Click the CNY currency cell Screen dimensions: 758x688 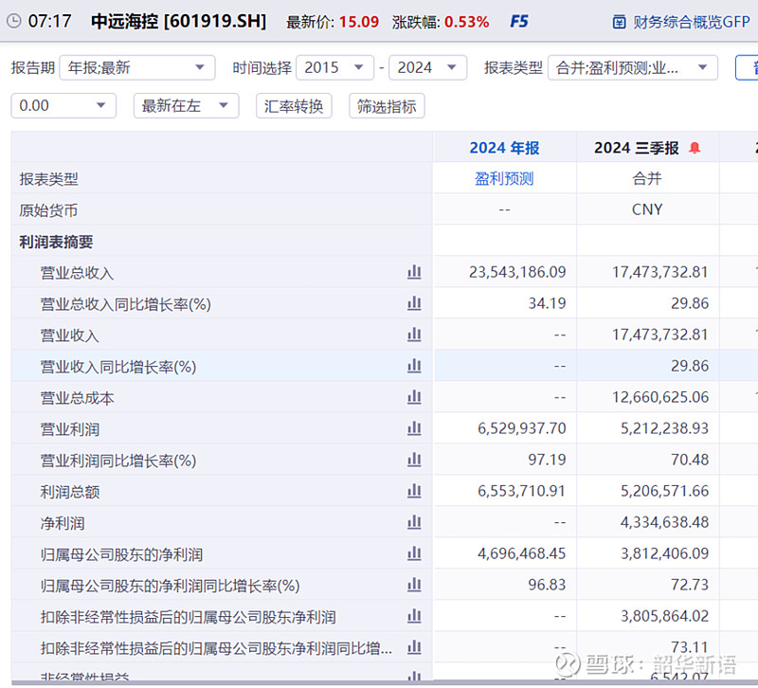[x=647, y=209]
